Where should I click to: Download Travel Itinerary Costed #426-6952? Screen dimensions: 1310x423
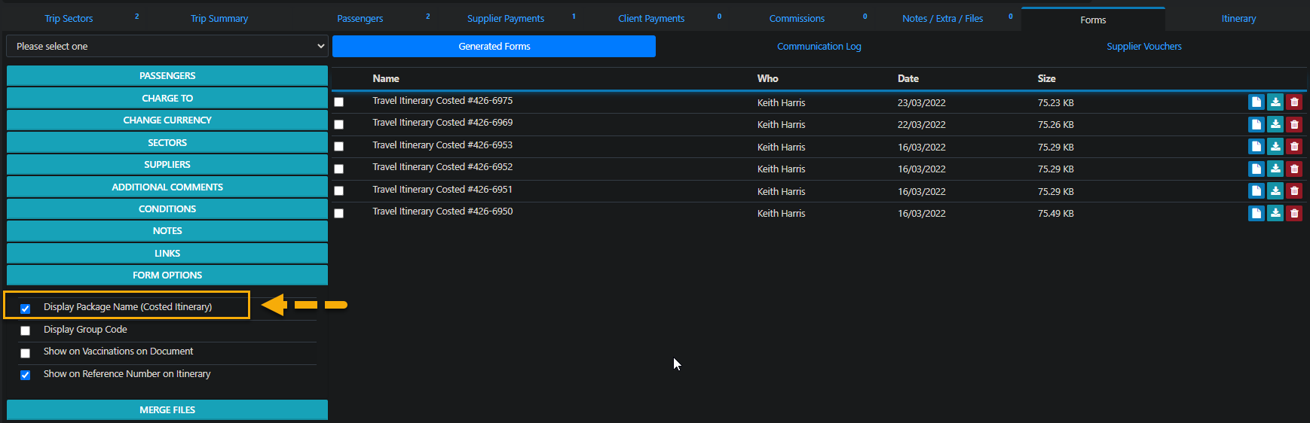click(1275, 169)
